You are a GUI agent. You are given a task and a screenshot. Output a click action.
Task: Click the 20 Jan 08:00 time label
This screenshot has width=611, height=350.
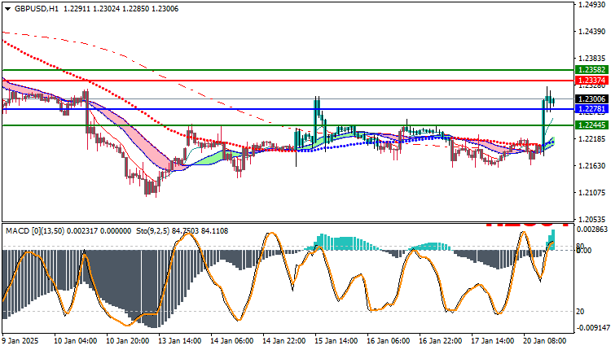click(x=545, y=341)
